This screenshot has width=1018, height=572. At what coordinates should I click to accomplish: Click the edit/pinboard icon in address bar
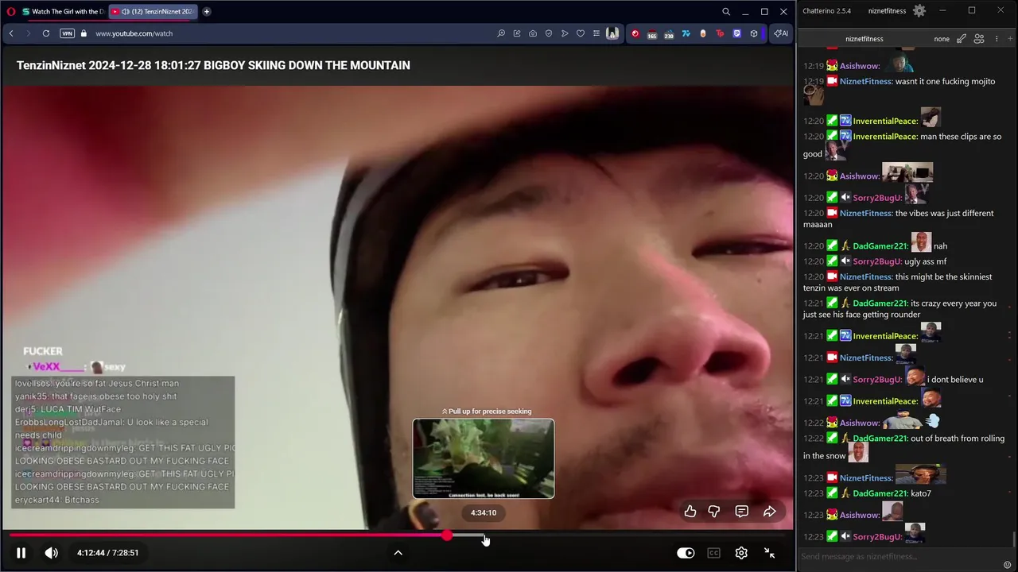[517, 33]
